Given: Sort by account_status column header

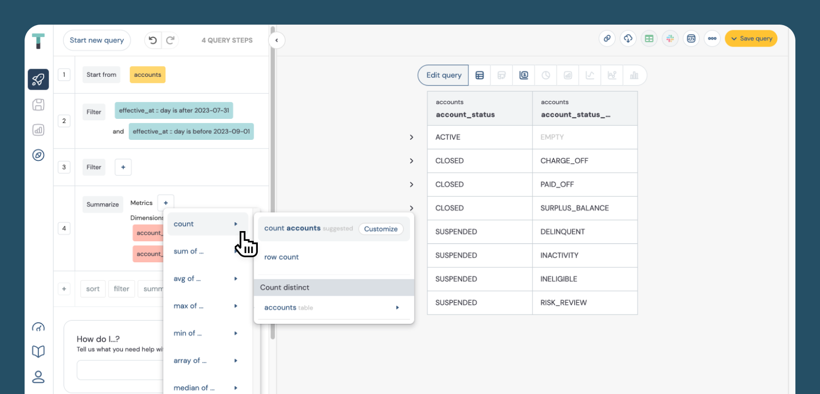Looking at the screenshot, I should 480,109.
